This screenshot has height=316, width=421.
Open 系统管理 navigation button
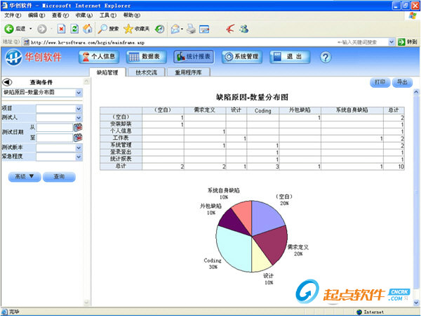pos(242,57)
